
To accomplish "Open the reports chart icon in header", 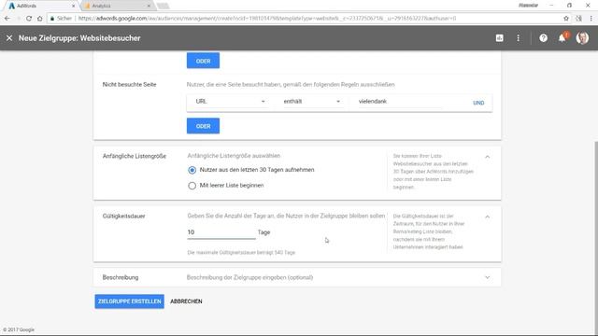I will point(499,38).
